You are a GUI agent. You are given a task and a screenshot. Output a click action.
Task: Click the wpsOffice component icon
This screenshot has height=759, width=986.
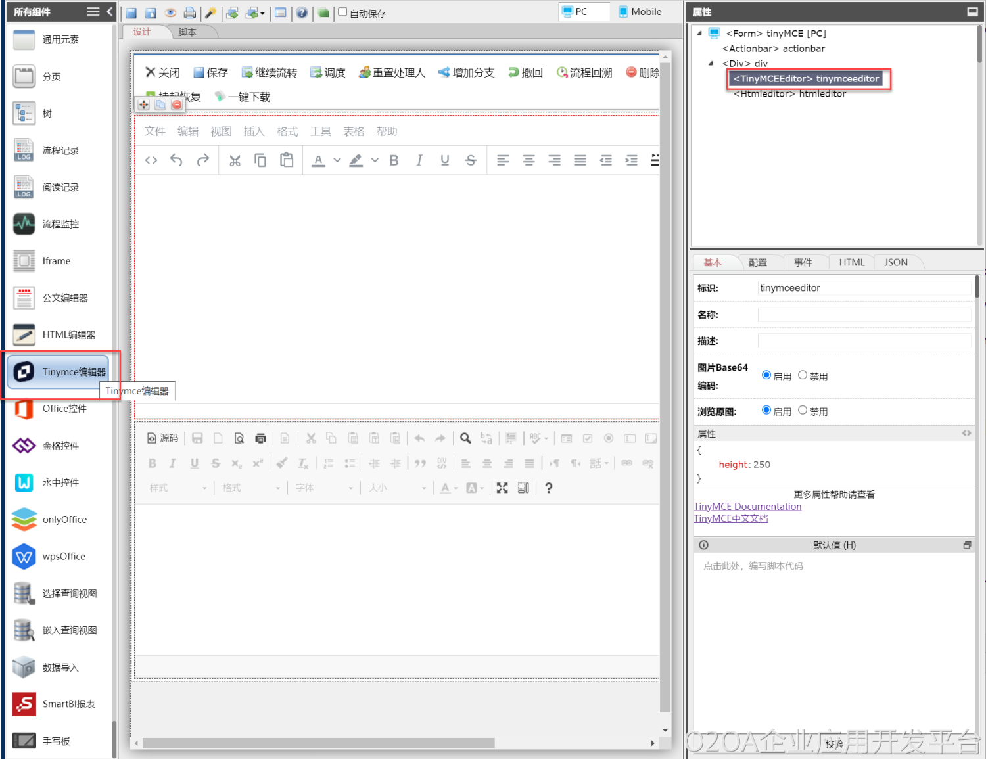pos(24,557)
